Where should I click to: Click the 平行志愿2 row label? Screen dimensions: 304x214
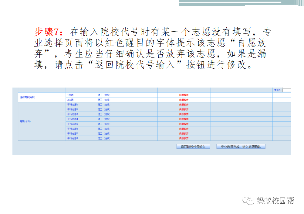tap(73, 109)
